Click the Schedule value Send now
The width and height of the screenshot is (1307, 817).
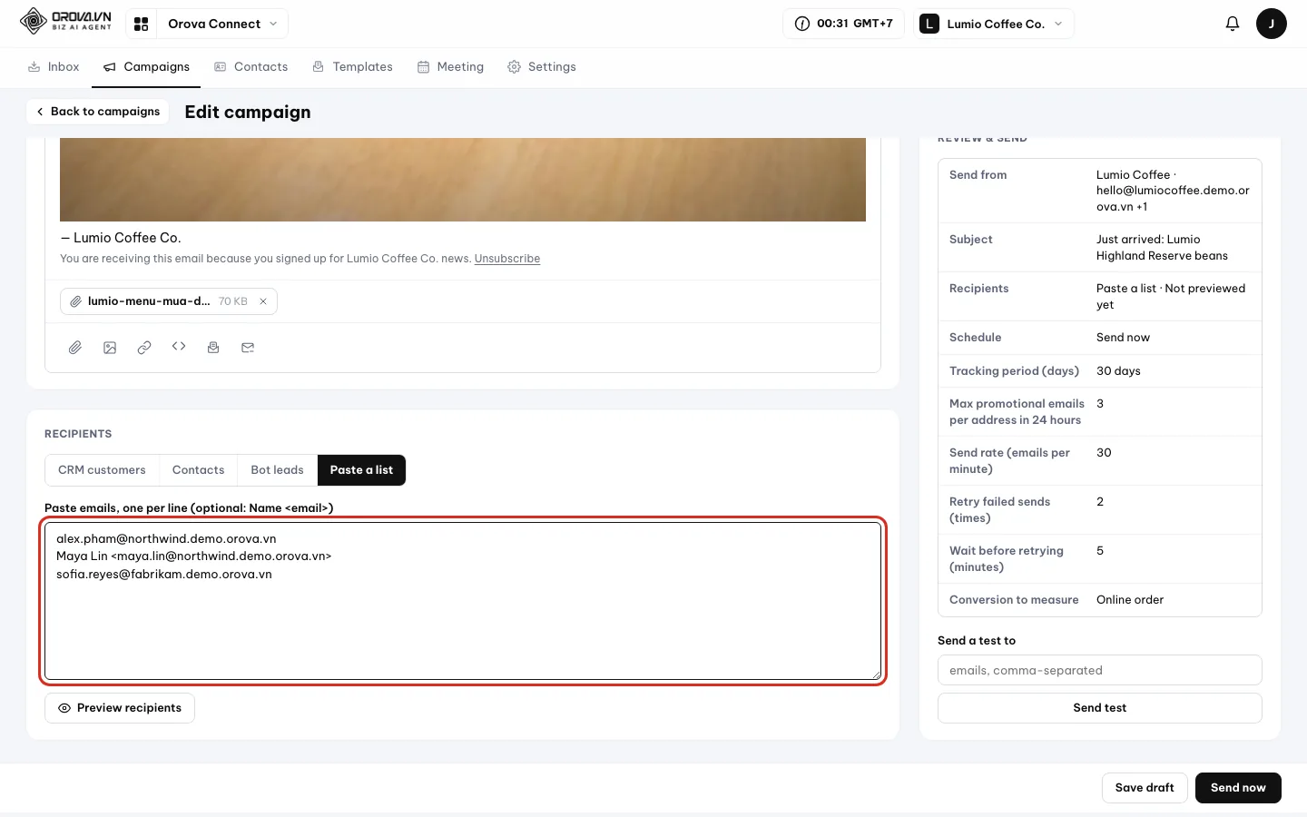point(1123,338)
